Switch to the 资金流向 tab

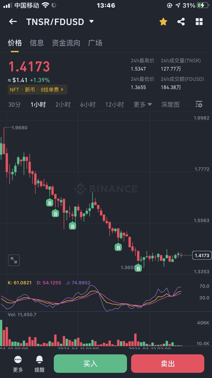tap(66, 43)
